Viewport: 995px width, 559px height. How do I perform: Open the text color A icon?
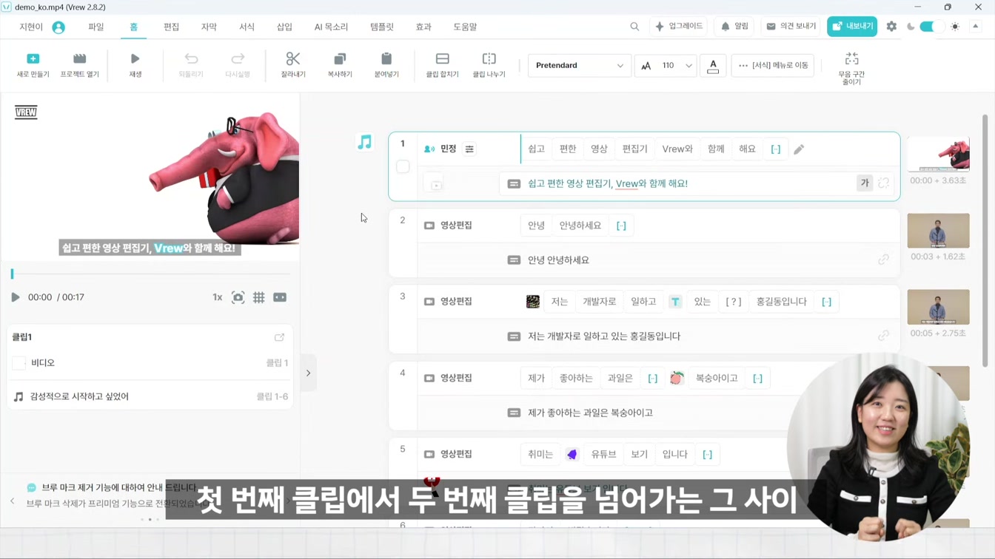[713, 66]
